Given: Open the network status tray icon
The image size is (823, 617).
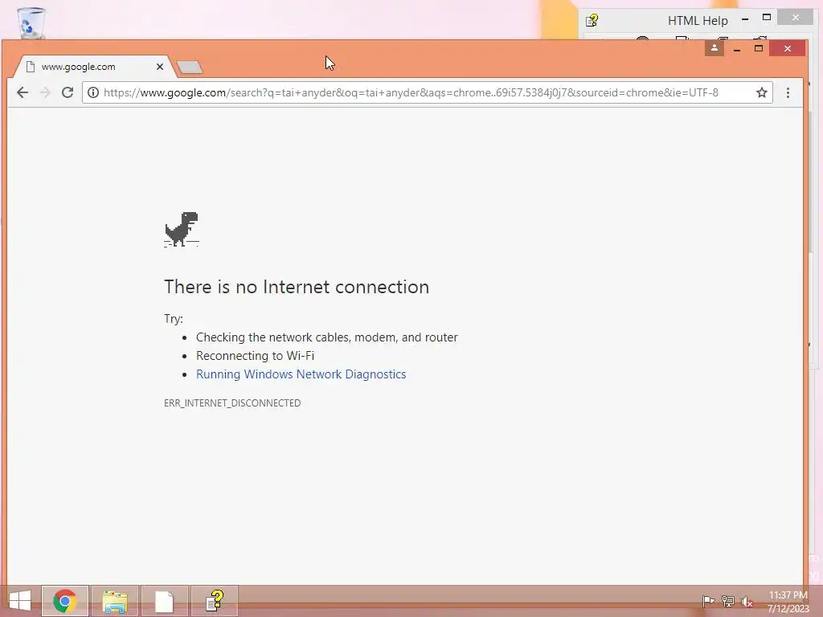Looking at the screenshot, I should click(x=727, y=601).
